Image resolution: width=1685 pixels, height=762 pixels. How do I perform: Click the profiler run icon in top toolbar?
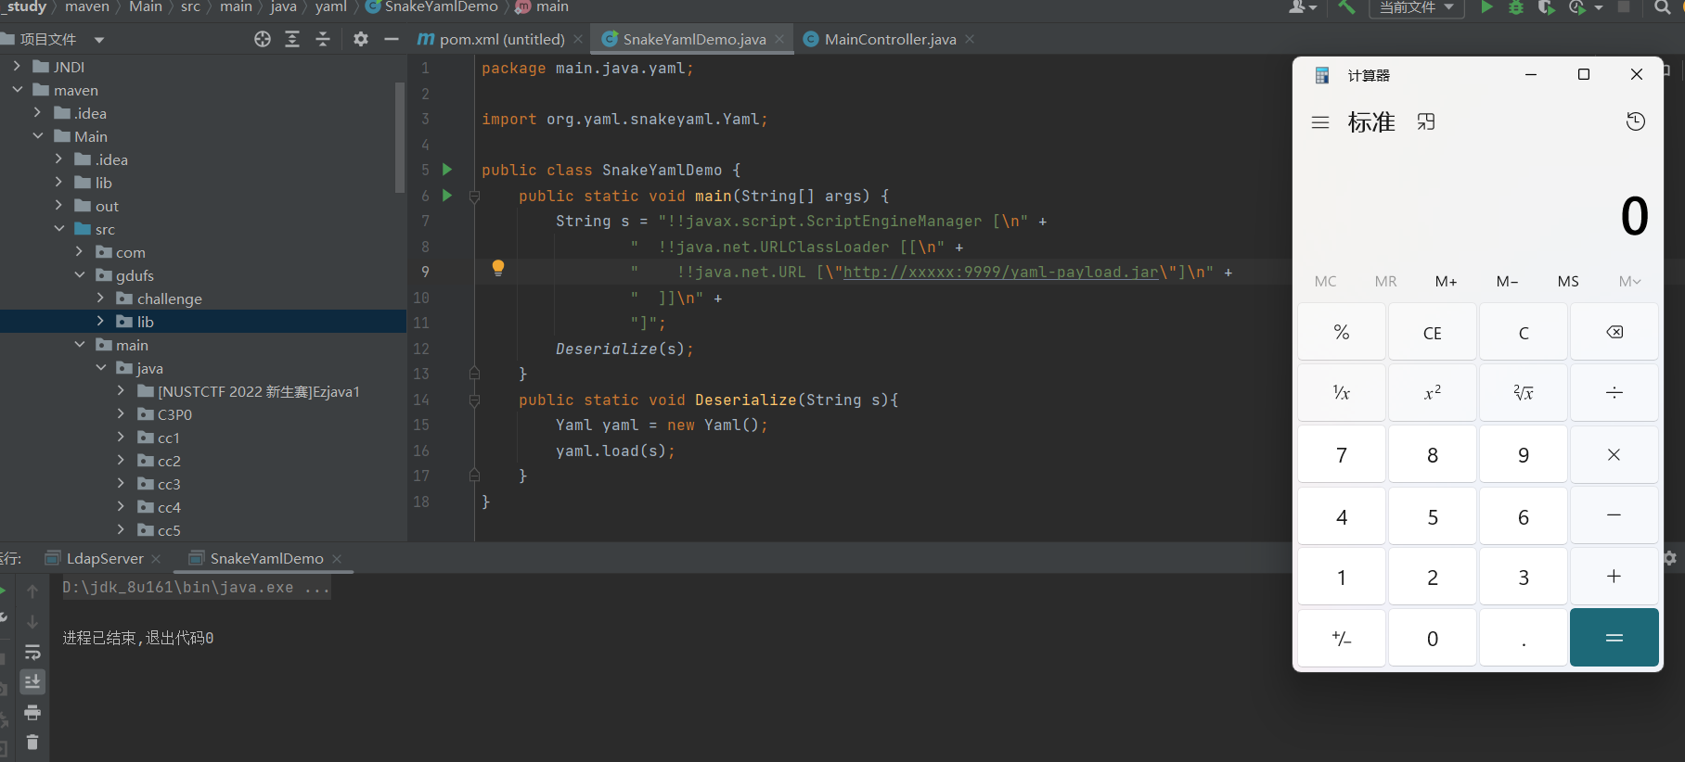tap(1577, 7)
